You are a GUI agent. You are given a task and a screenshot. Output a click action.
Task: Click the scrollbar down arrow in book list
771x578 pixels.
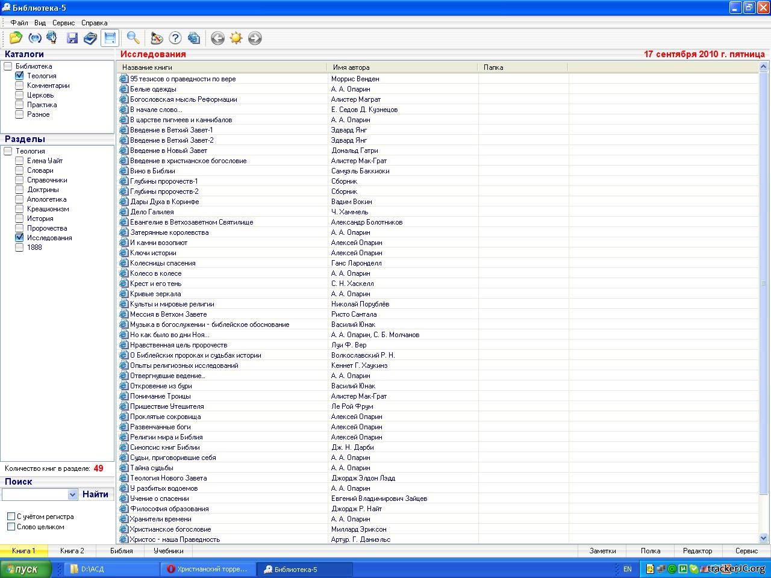click(763, 538)
